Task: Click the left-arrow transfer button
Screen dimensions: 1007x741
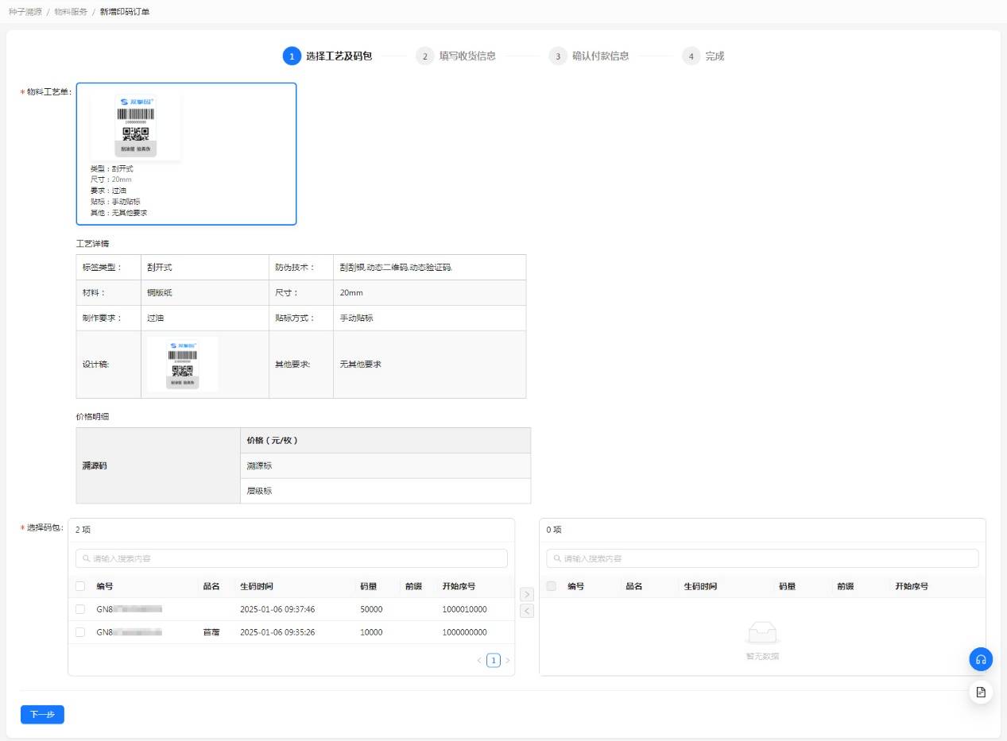Action: [x=526, y=611]
